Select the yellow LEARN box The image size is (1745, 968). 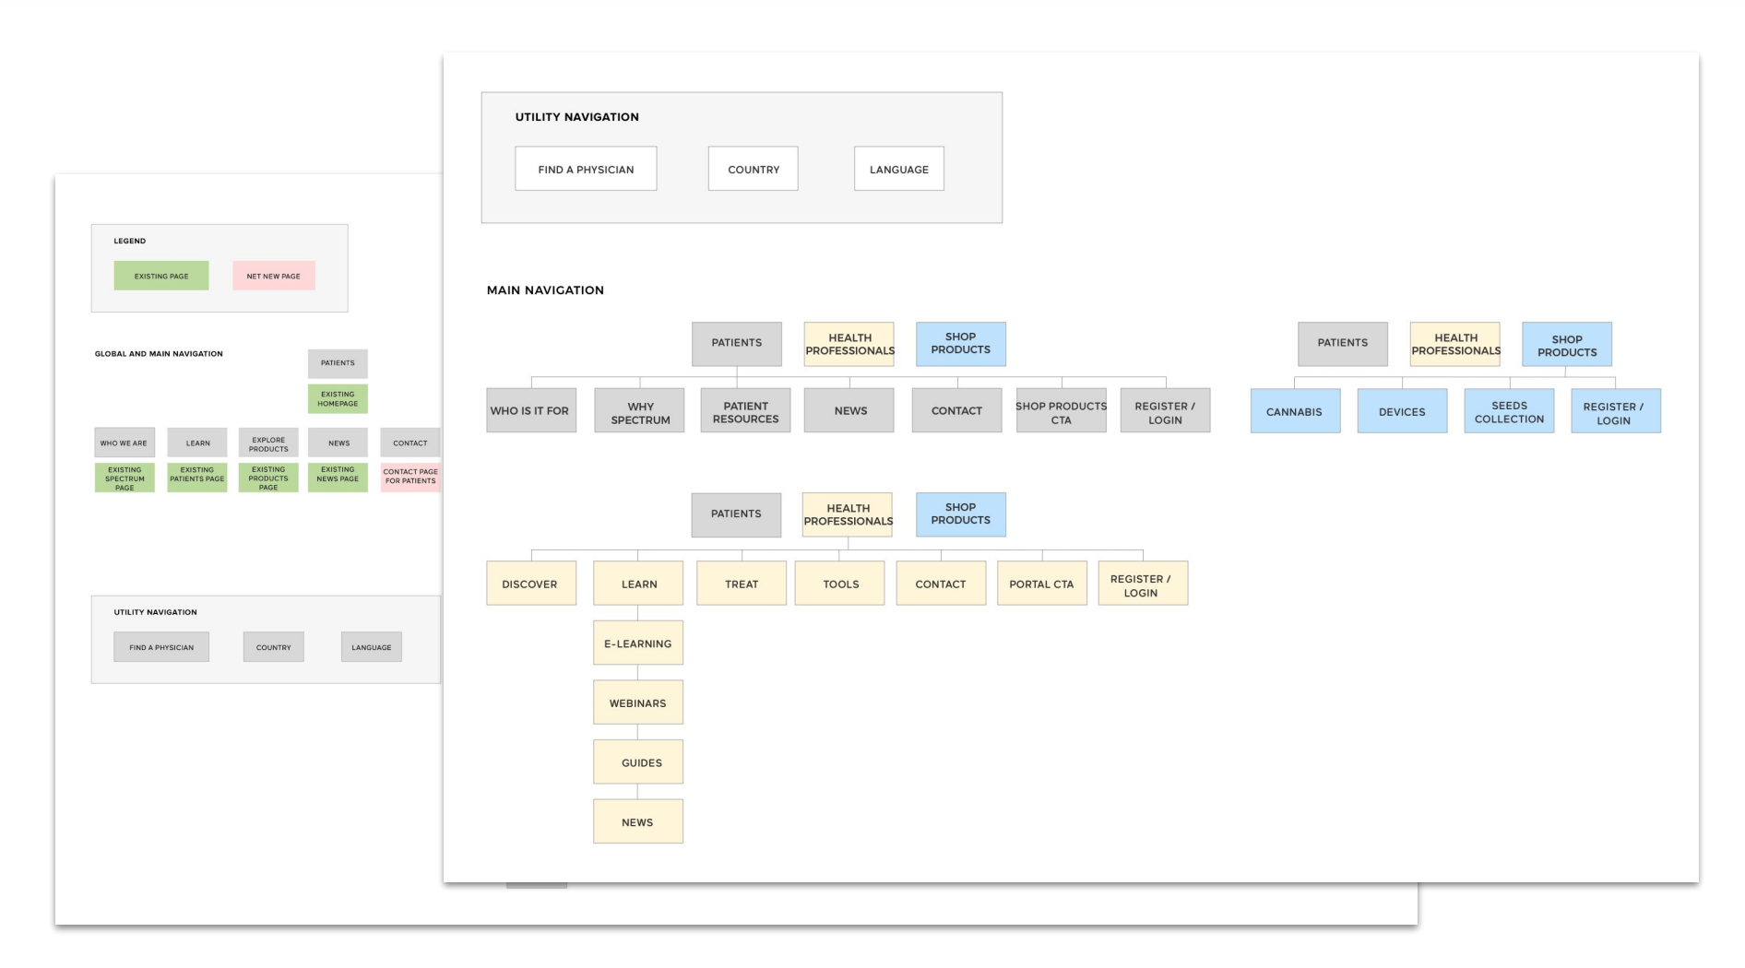point(638,584)
